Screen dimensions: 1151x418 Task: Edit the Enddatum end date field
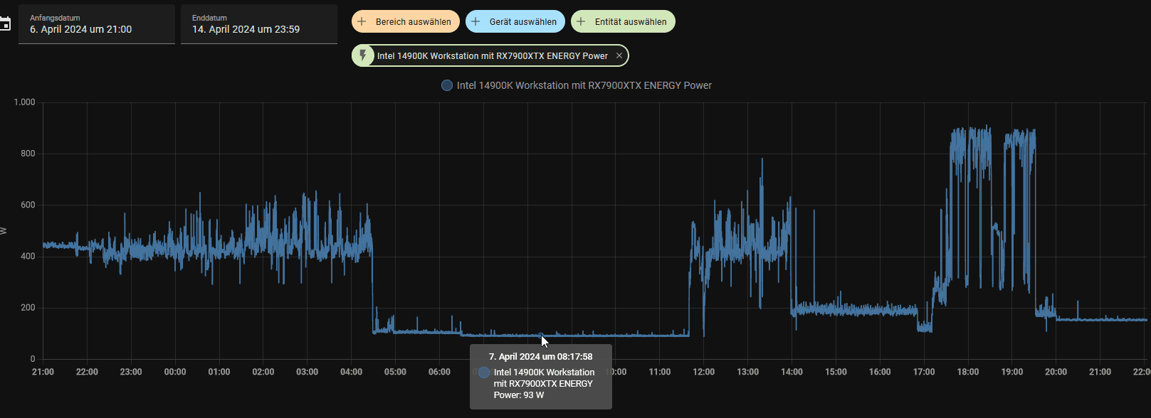click(x=259, y=24)
